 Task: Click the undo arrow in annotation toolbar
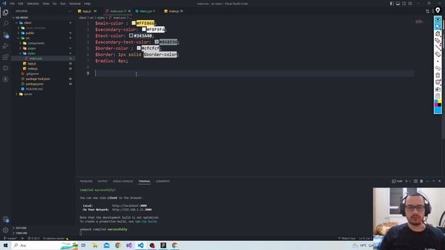coord(438,68)
